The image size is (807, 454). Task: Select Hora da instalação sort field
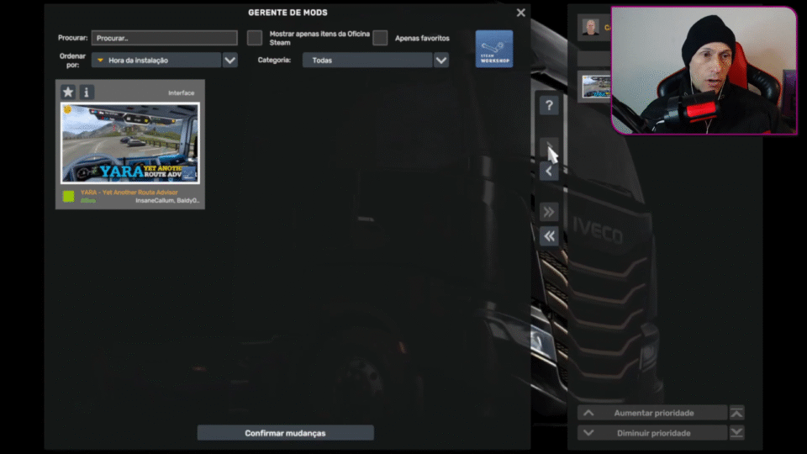tap(156, 61)
